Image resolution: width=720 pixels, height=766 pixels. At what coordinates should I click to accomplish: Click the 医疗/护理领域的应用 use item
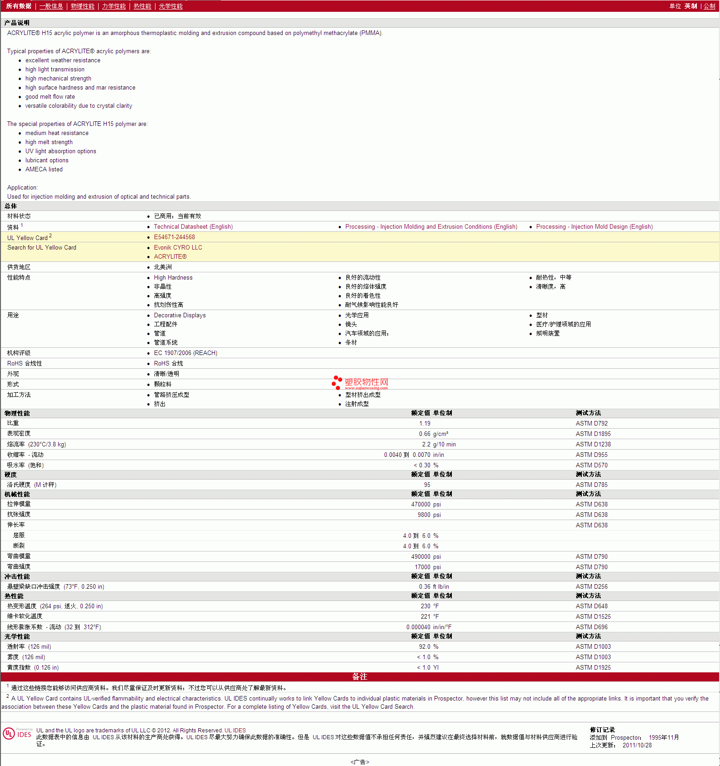[x=564, y=324]
